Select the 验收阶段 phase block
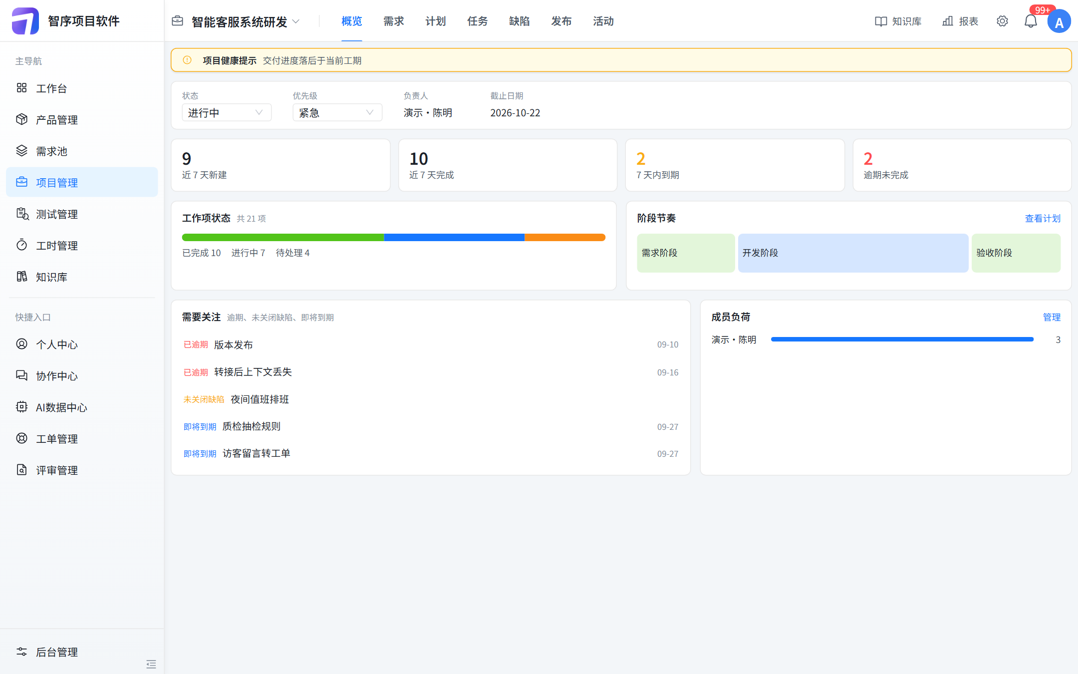Screen dimensions: 1078x674 click(1016, 253)
